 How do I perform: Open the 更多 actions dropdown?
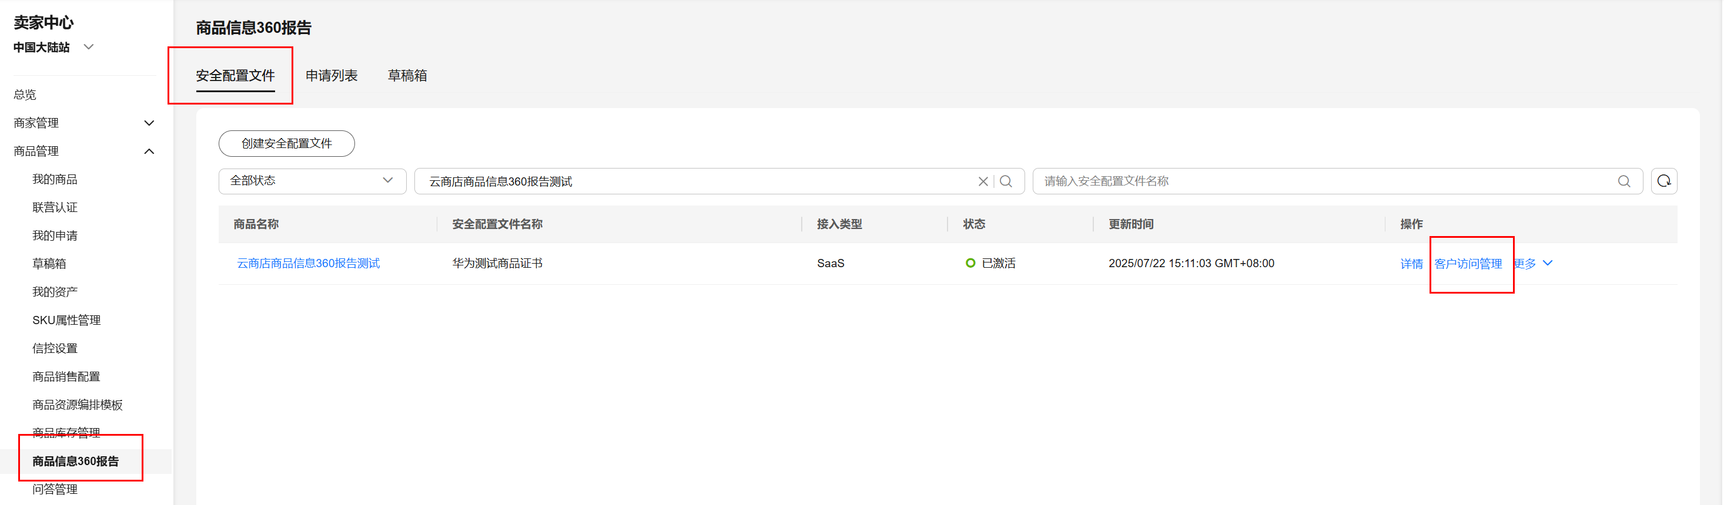(x=1532, y=264)
